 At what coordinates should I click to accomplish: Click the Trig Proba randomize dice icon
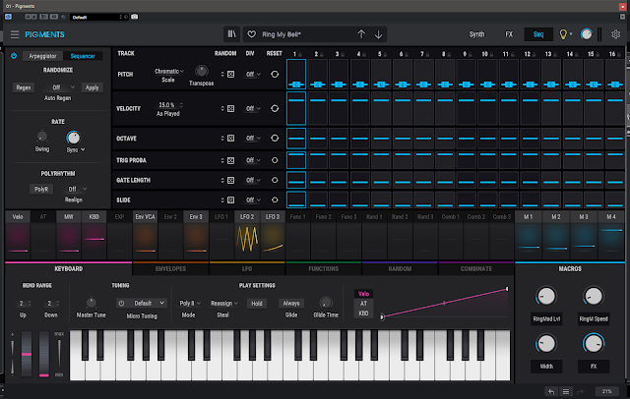[231, 160]
